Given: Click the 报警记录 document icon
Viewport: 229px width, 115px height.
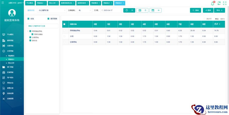Looking at the screenshot, I should point(4,88).
